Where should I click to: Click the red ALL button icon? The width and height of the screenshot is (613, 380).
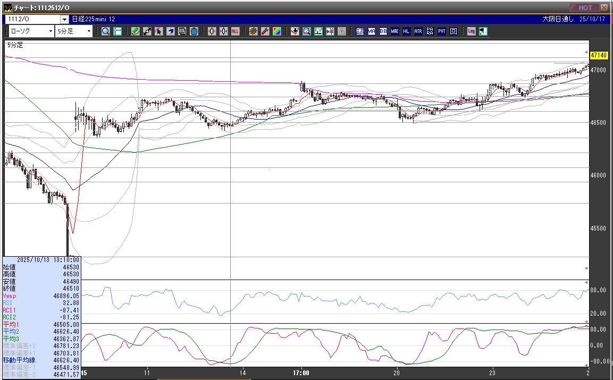point(235,31)
